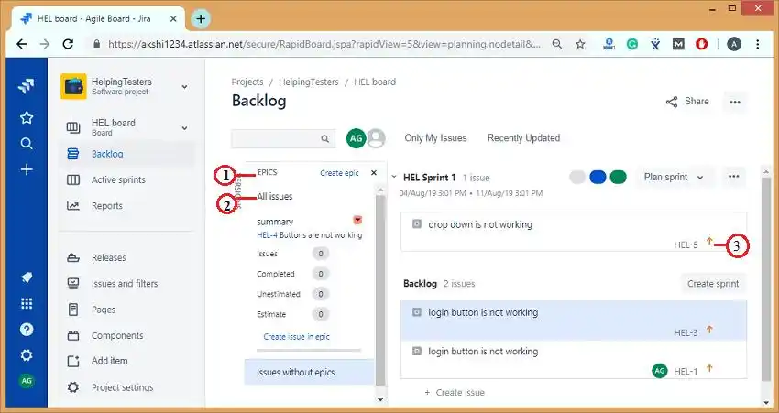Toggle the Recently Updated filter
This screenshot has height=413, width=779.
523,138
